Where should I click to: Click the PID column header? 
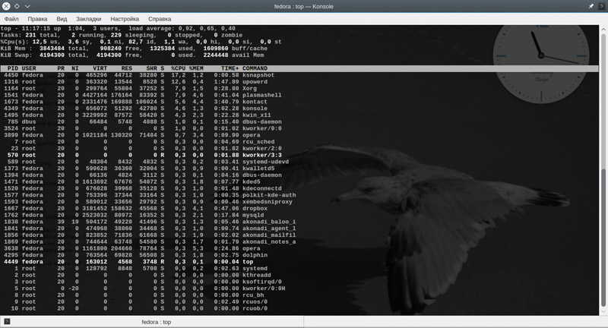[13, 68]
